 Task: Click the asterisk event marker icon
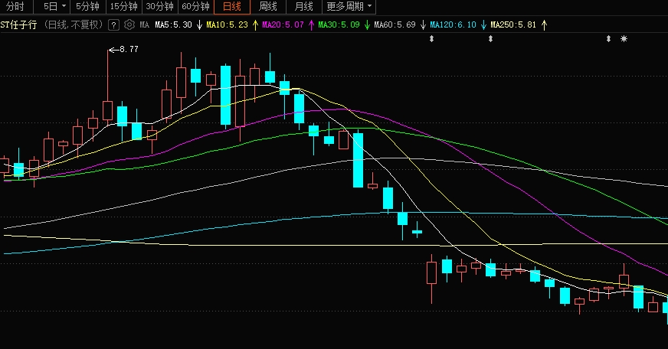pyautogui.click(x=624, y=38)
